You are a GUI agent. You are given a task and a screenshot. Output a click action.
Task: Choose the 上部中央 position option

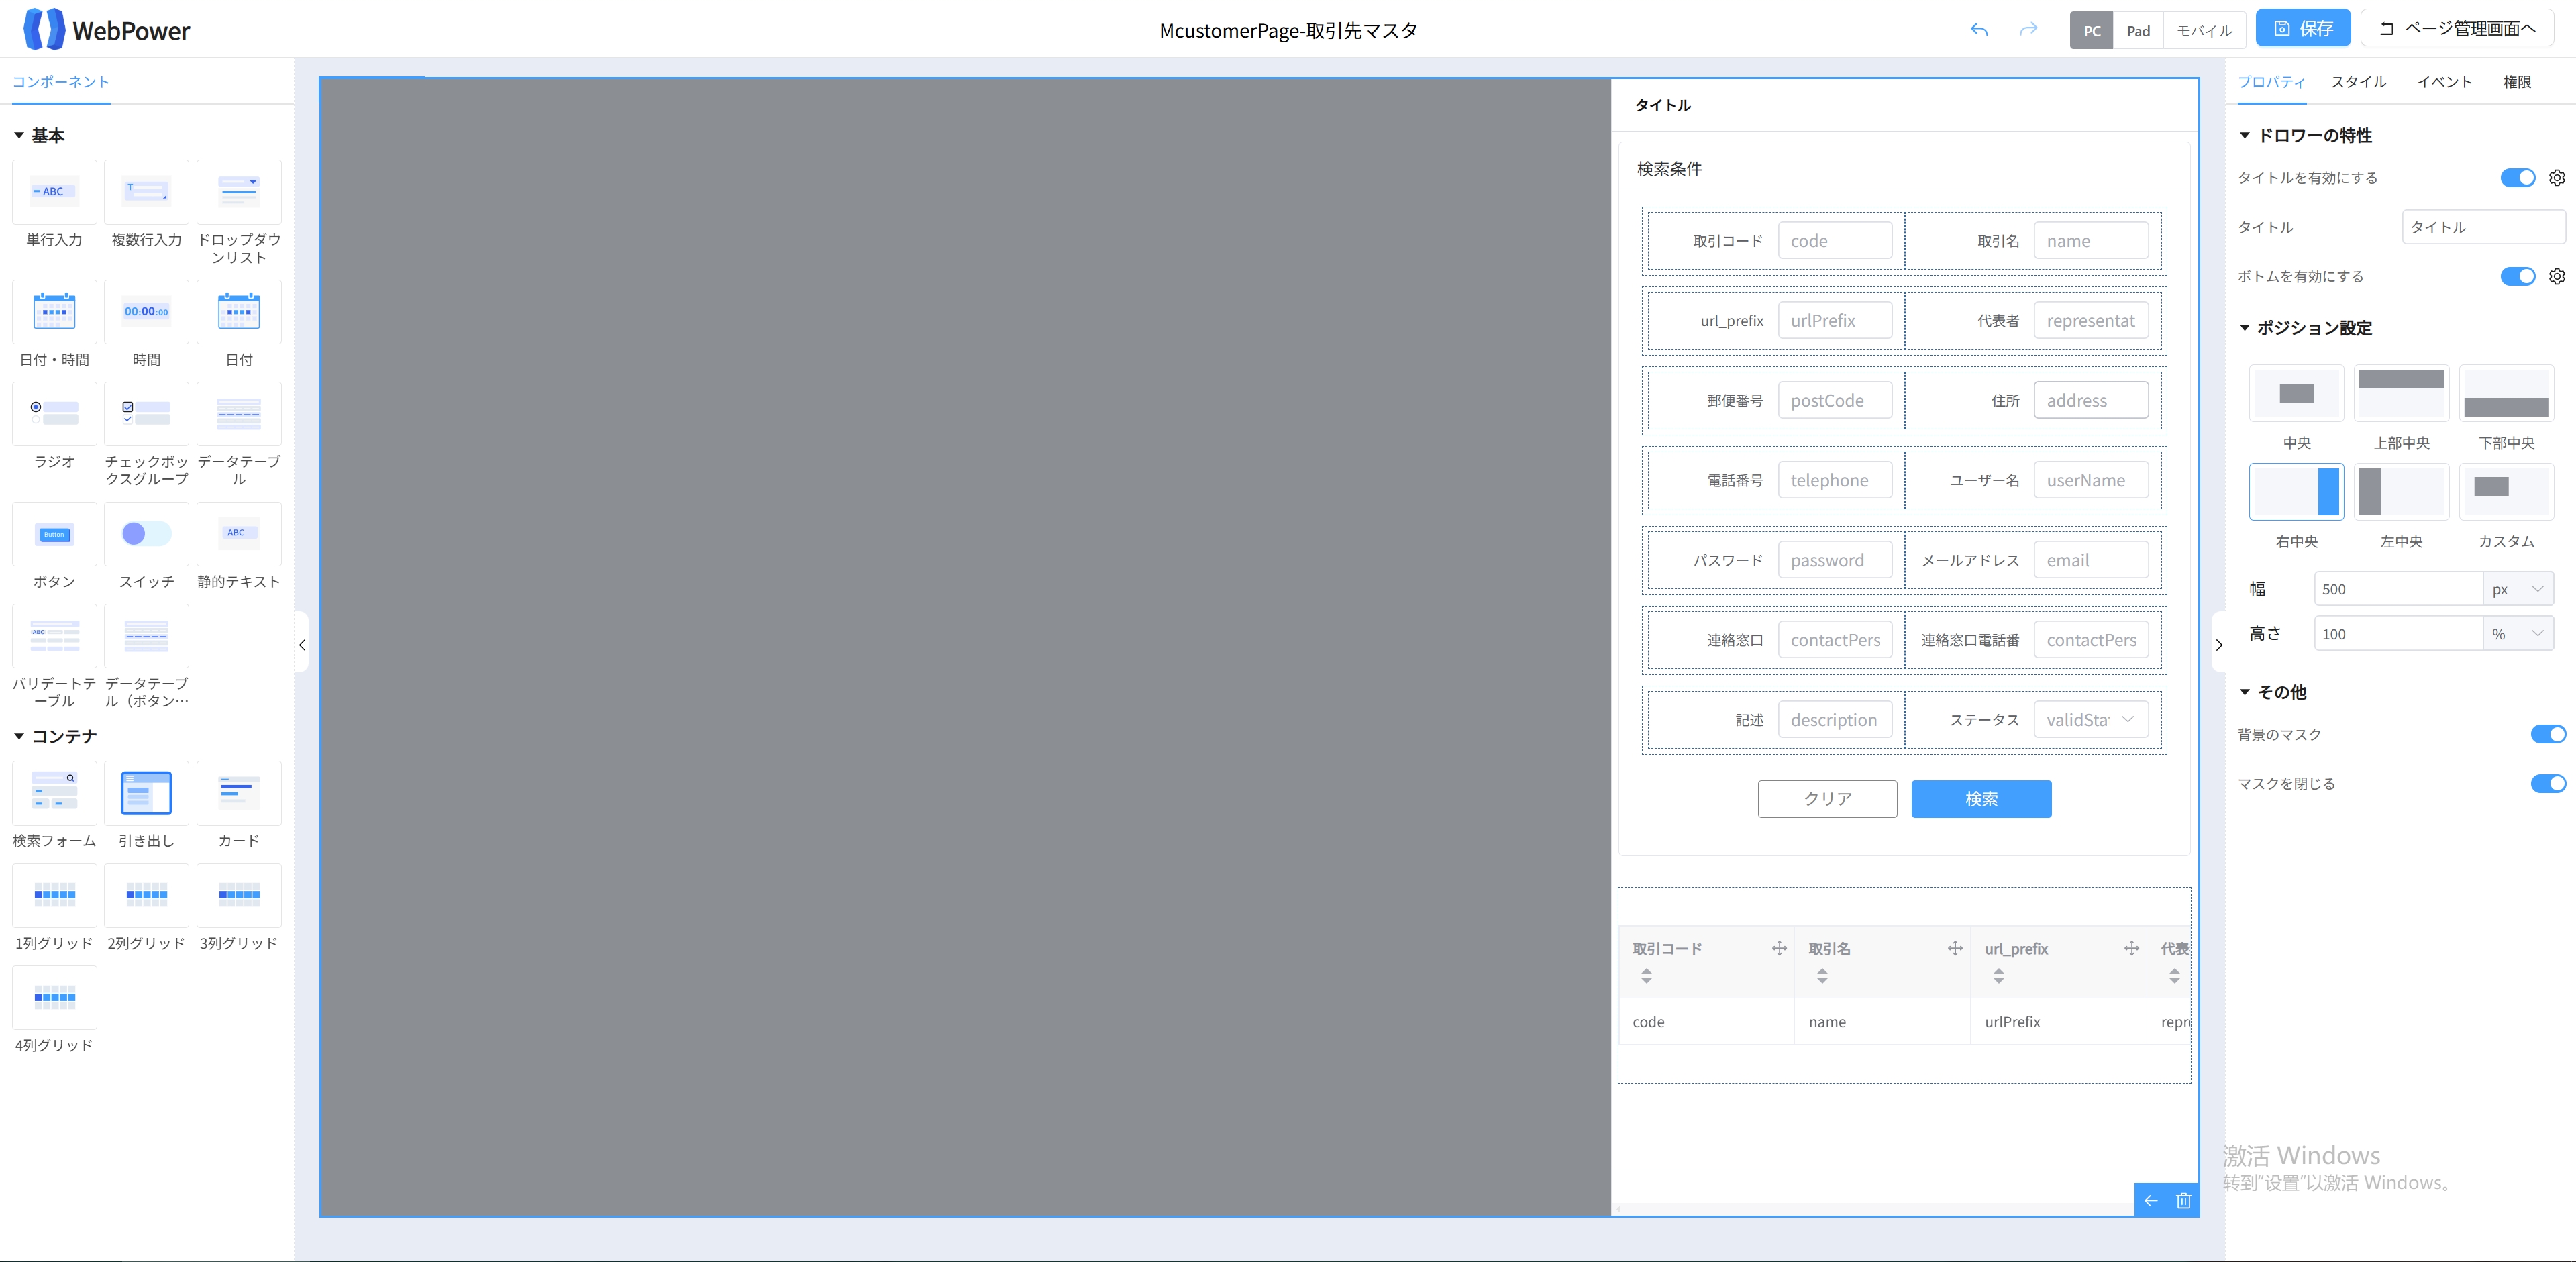coord(2401,393)
